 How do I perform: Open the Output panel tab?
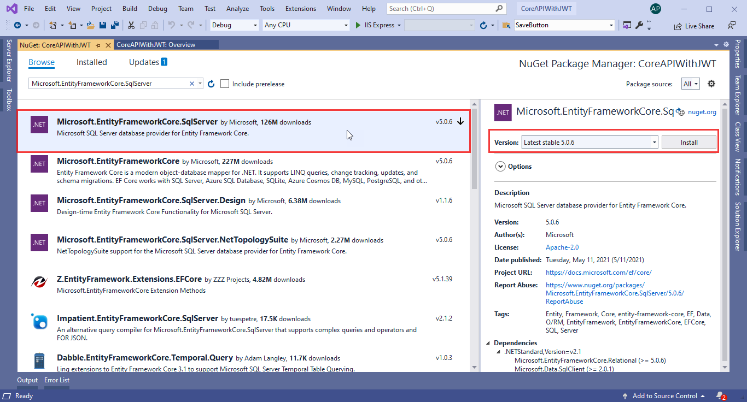point(27,380)
